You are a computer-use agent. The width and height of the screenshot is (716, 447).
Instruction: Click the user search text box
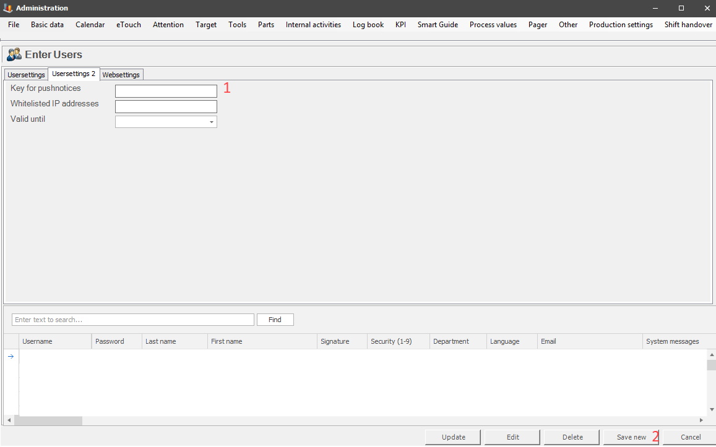133,320
